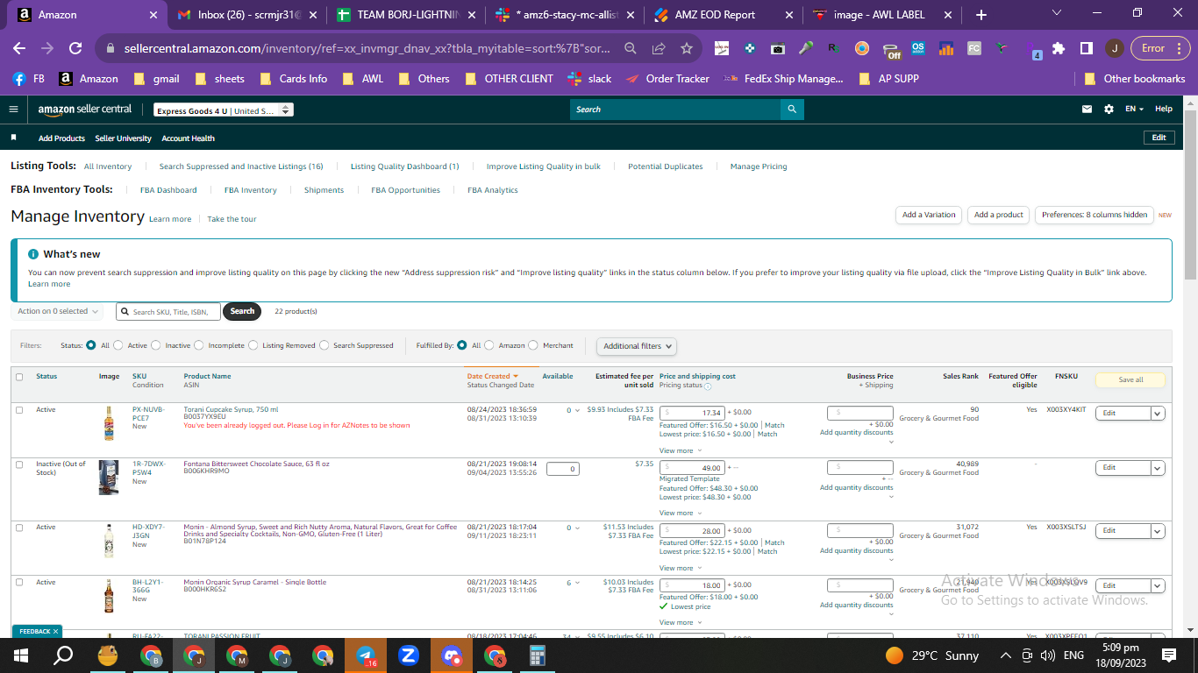Check the select-all checkbox in table header

[x=19, y=377]
